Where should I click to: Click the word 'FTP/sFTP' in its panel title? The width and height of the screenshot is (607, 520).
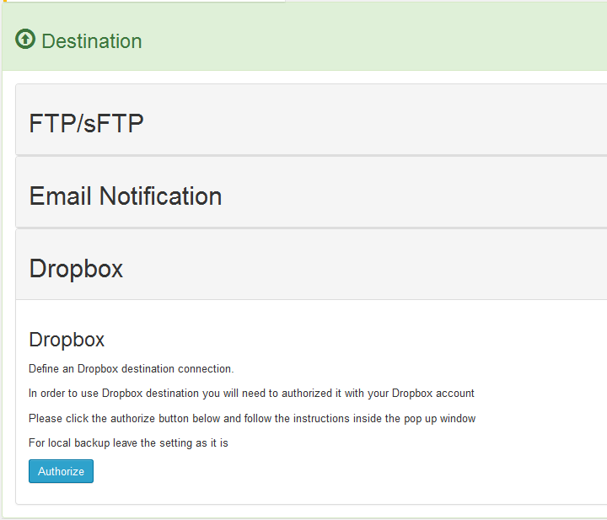(x=86, y=123)
